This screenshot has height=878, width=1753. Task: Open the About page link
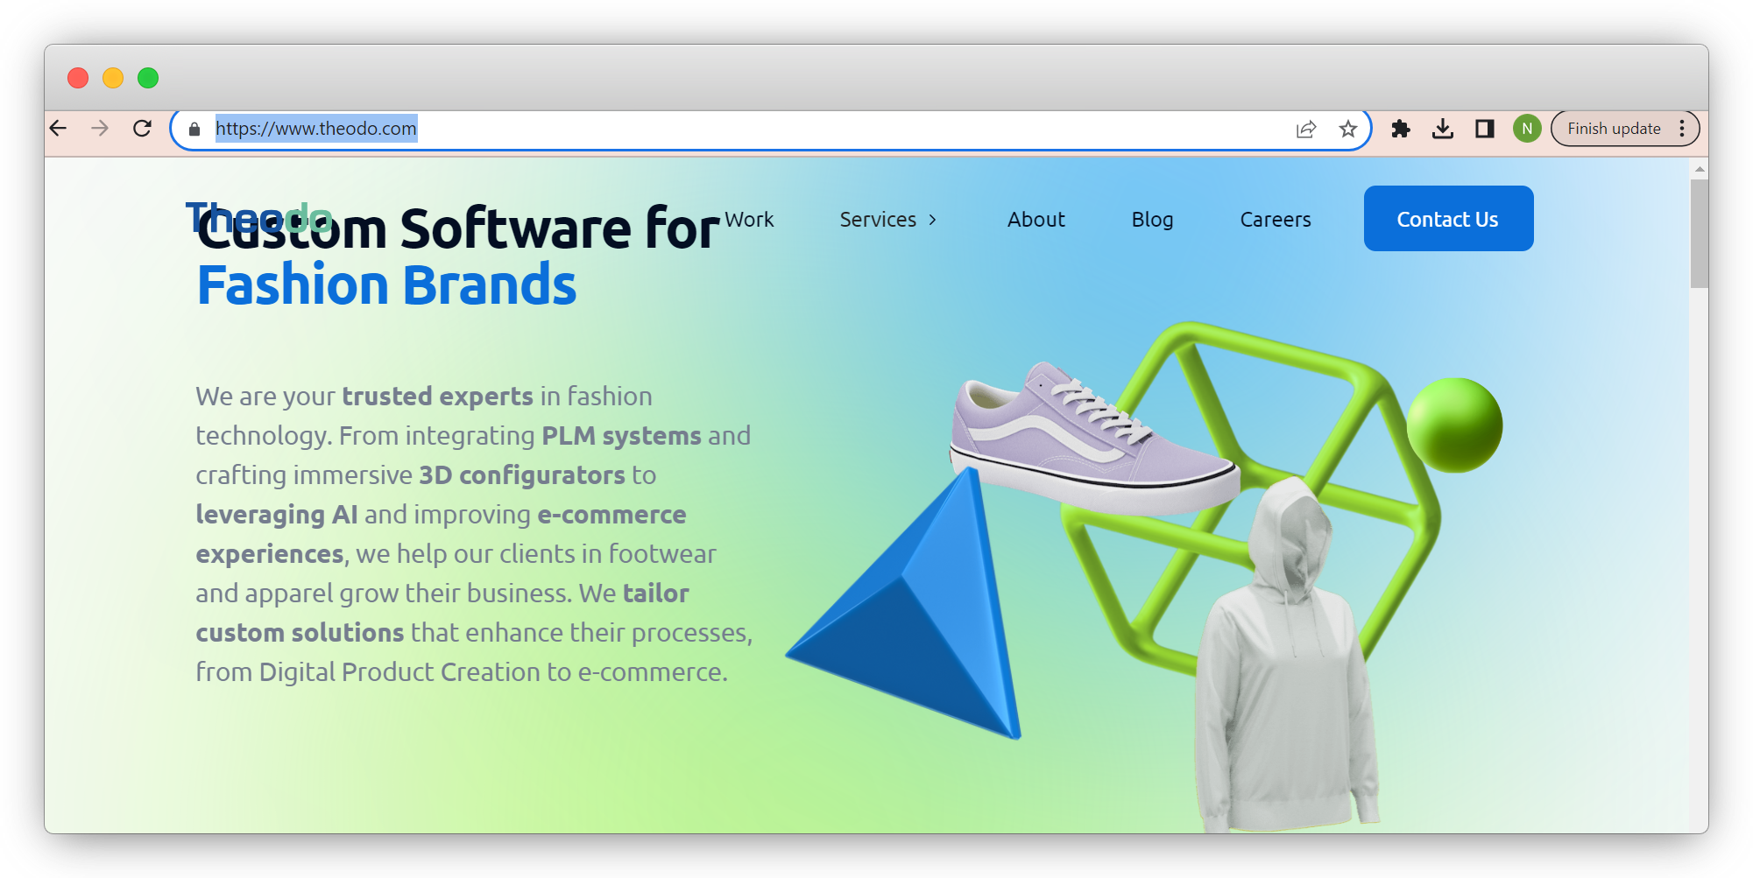pos(1036,220)
